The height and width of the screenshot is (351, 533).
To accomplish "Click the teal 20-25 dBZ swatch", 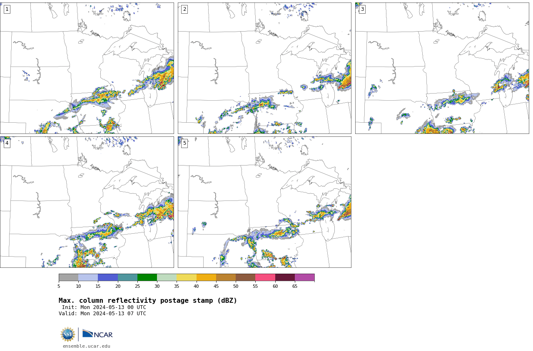I will 127,277.
